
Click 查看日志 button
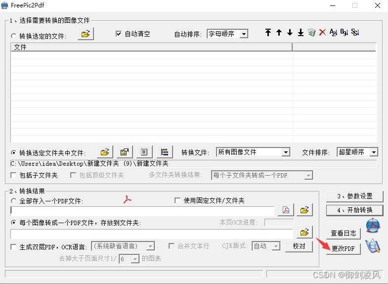(x=343, y=233)
